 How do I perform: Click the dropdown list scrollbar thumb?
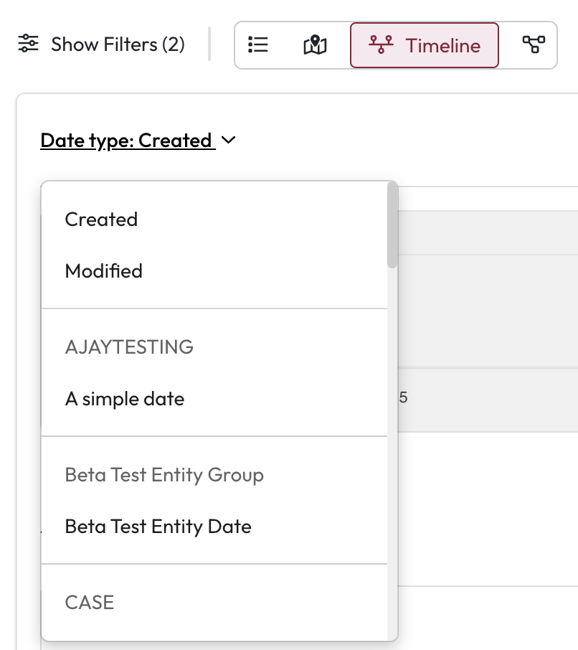[392, 225]
